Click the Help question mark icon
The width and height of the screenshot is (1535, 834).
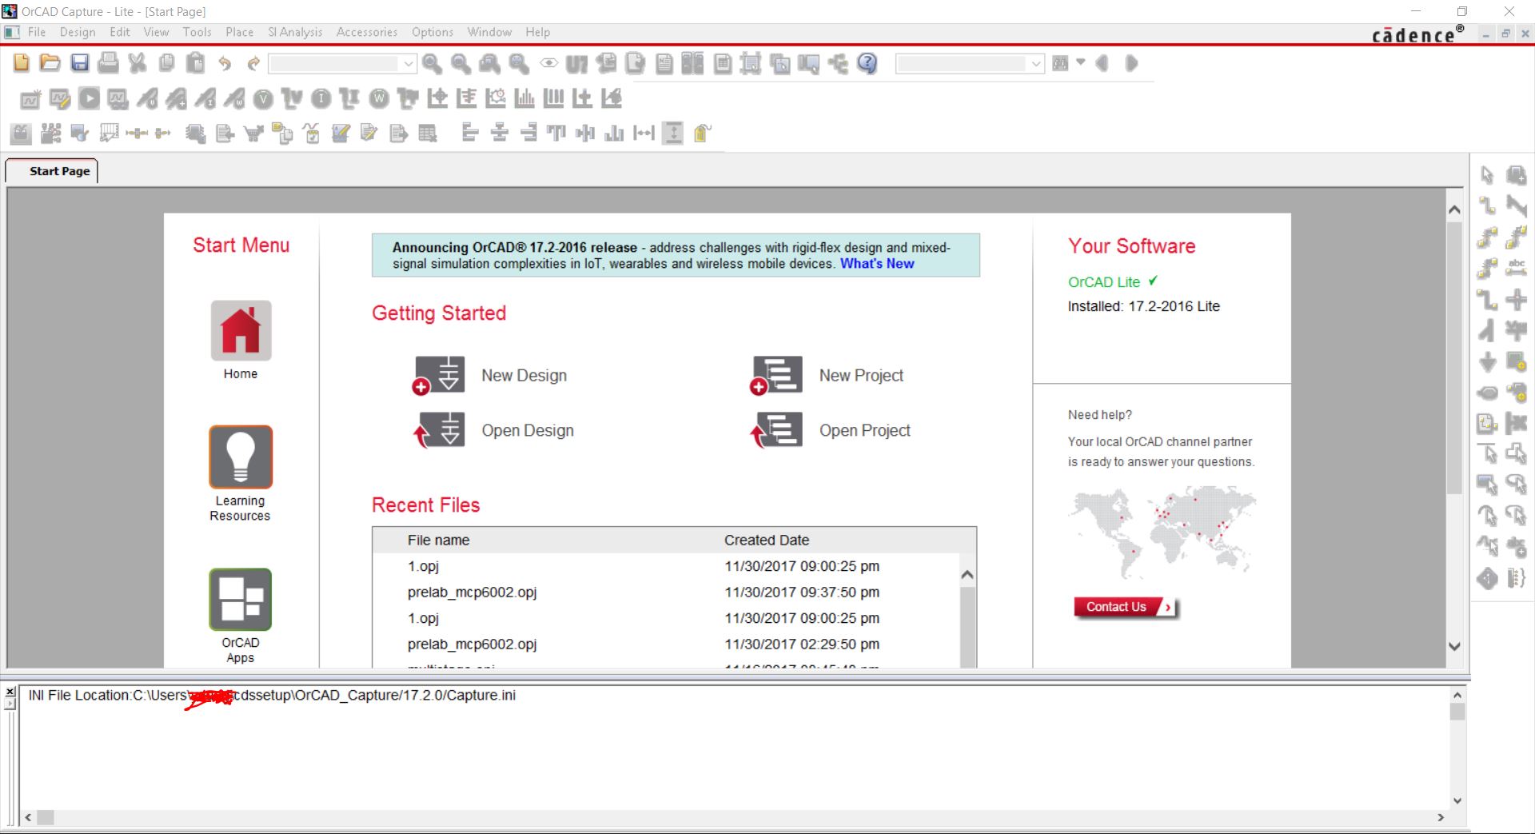867,64
